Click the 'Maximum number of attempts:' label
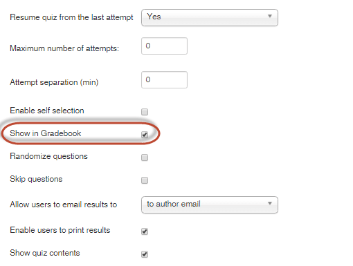This screenshot has width=353, height=266. [x=64, y=48]
